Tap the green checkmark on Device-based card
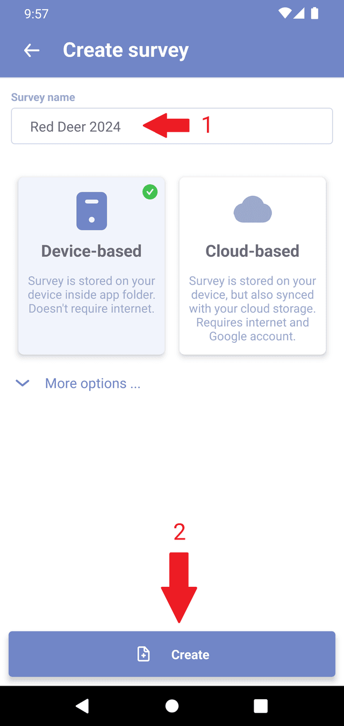This screenshot has height=726, width=344. [150, 192]
